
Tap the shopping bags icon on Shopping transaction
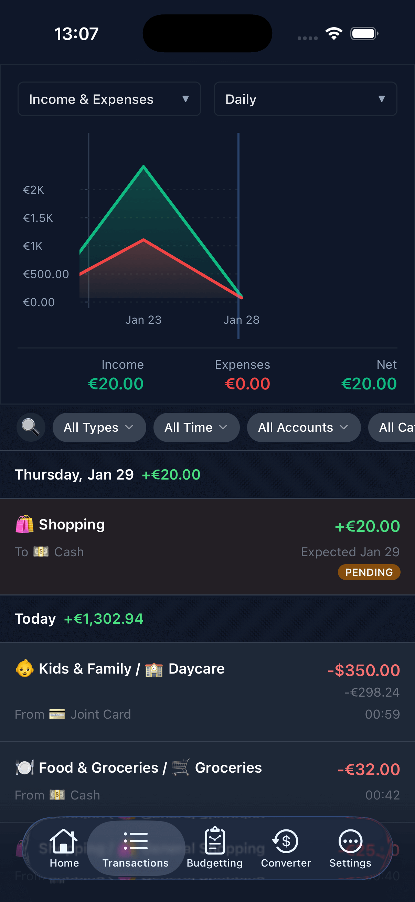tap(24, 524)
